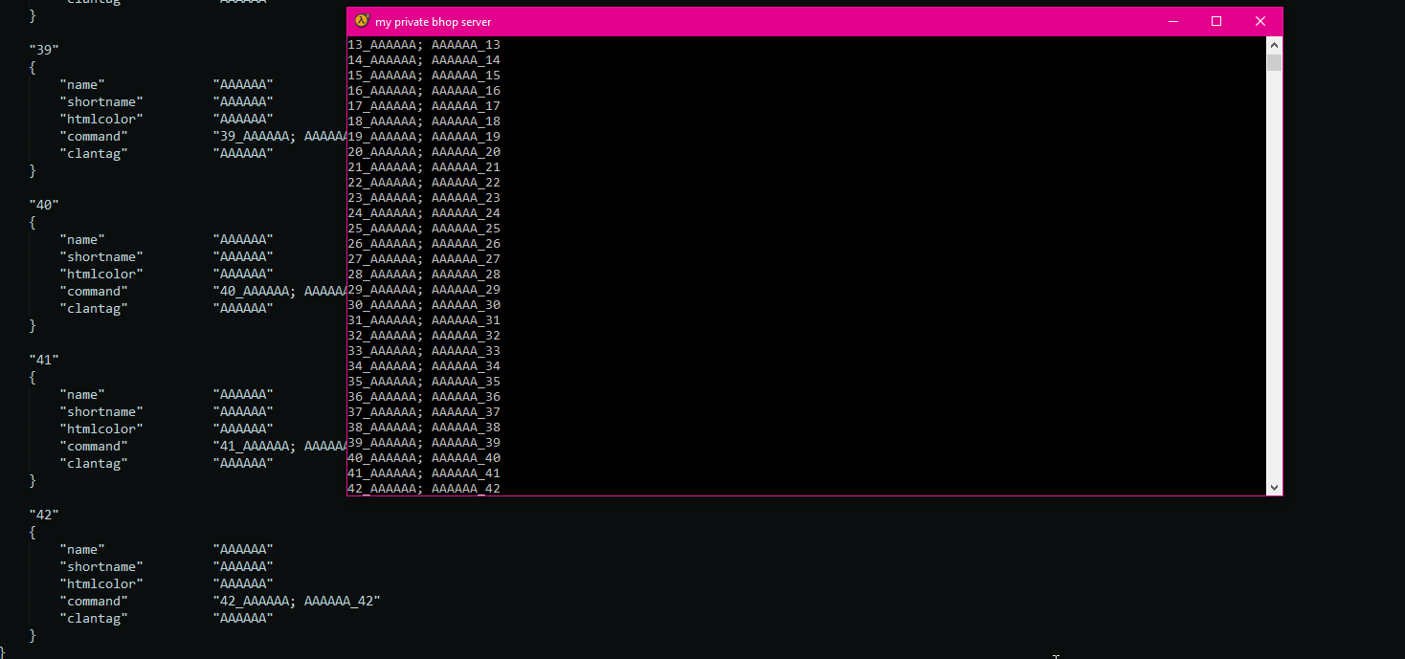Open the console window's system menu via its icon

coord(362,20)
